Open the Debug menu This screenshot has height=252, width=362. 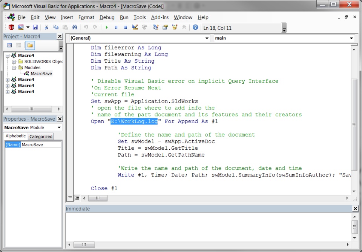(107, 17)
